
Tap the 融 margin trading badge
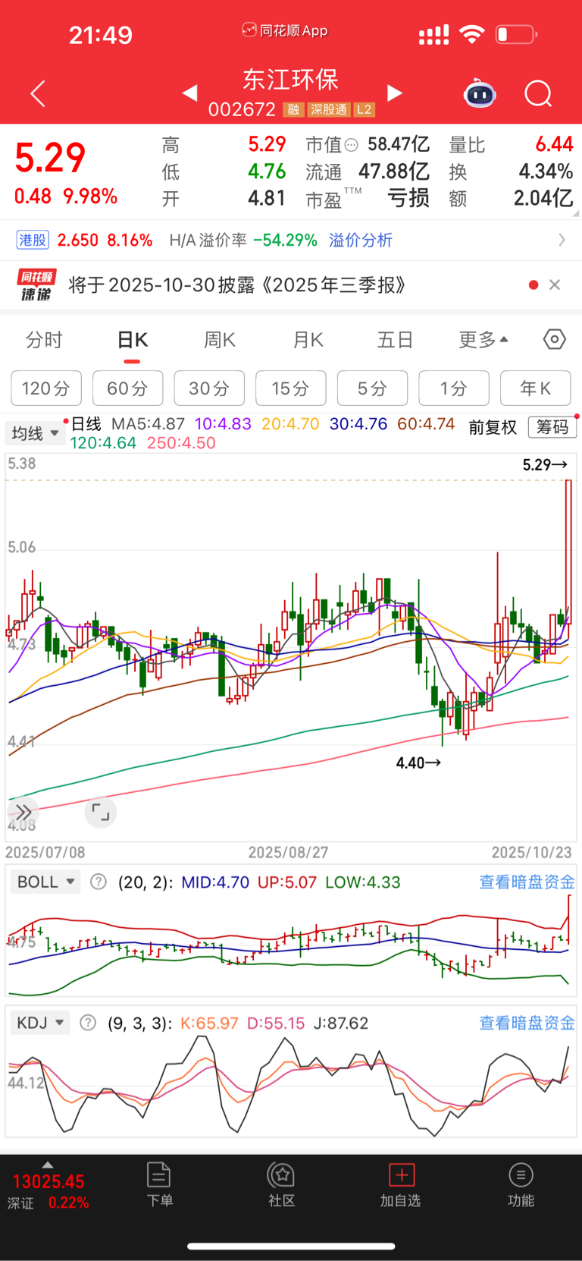pos(293,110)
